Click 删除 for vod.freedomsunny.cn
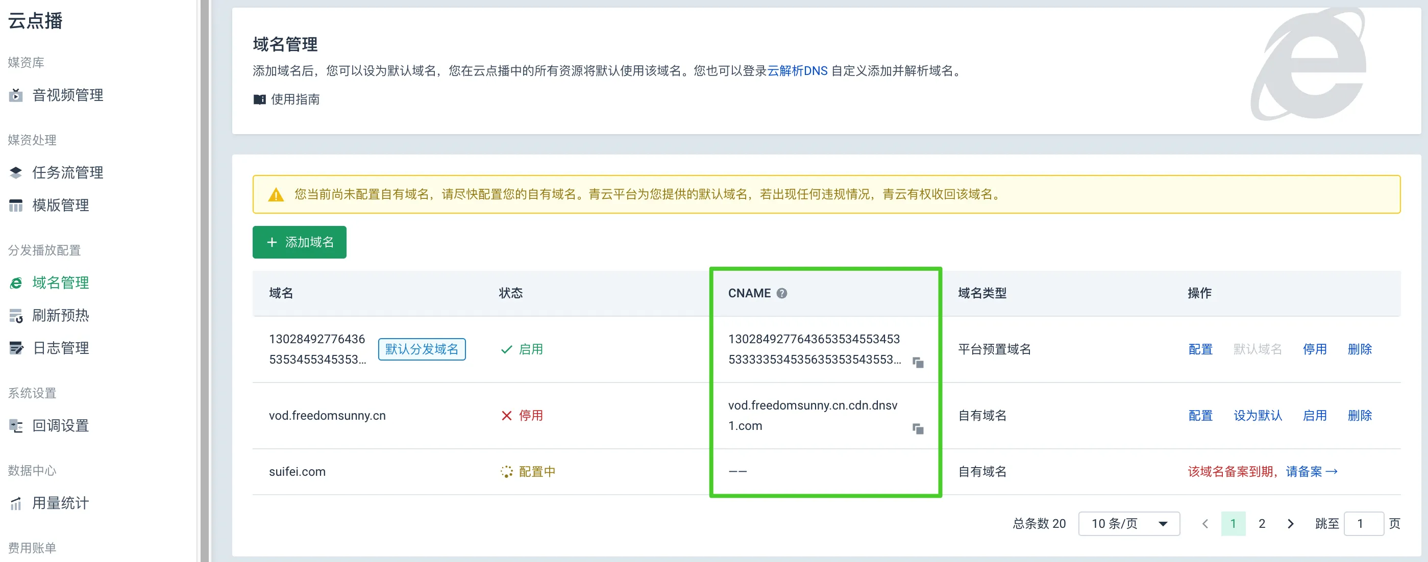Screen dimensions: 1428x562 tap(1359, 416)
